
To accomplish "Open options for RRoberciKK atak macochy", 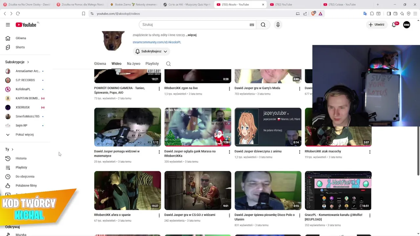I will click(370, 152).
